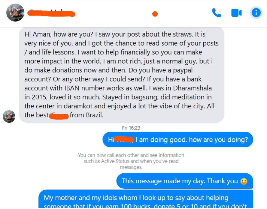This screenshot has height=209, width=267.
Task: Click the redacted name in 'Hi' reply
Action: [124, 139]
